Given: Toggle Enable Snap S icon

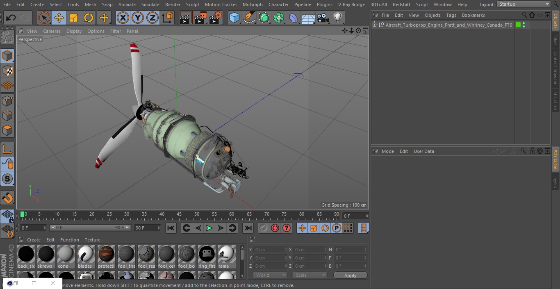Looking at the screenshot, I should (7, 179).
